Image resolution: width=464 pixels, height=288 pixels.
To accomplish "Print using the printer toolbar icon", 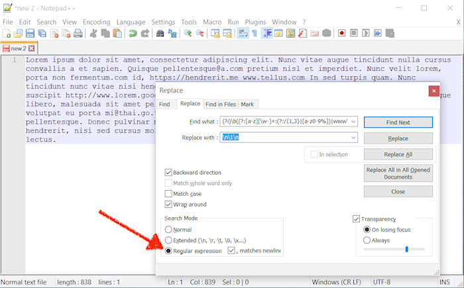I will tap(78, 33).
